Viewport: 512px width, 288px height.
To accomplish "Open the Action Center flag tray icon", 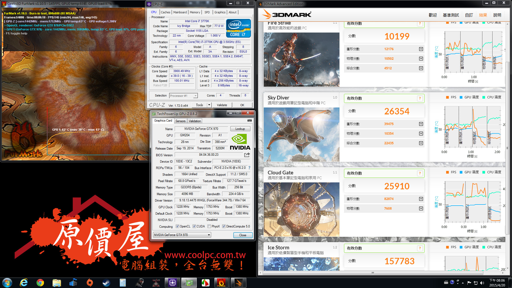I will tap(469, 283).
